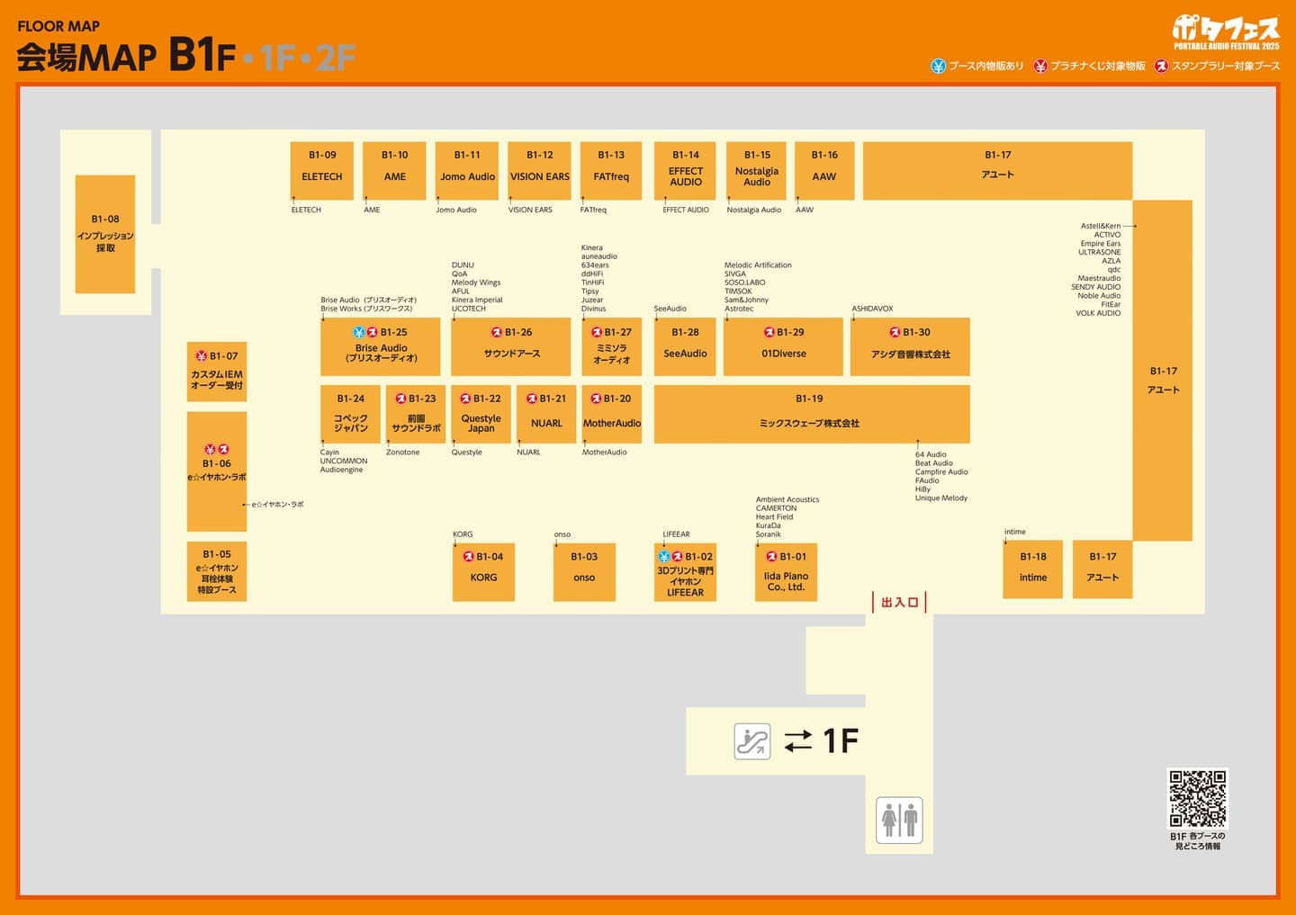Click booth B1-12 VISION EARS
Viewport: 1296px width, 915px height.
(x=540, y=171)
